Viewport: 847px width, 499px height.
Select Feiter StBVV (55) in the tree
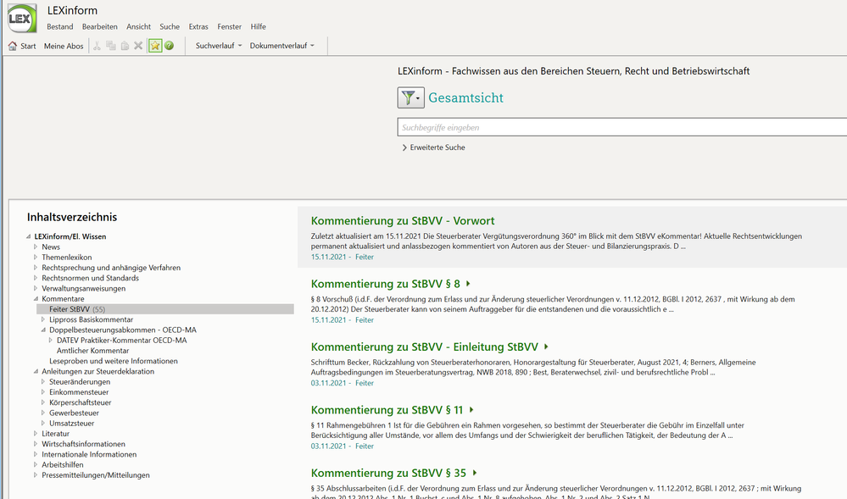click(165, 309)
